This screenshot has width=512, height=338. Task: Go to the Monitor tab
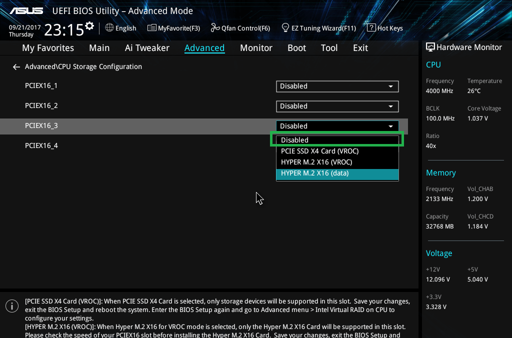tap(256, 48)
